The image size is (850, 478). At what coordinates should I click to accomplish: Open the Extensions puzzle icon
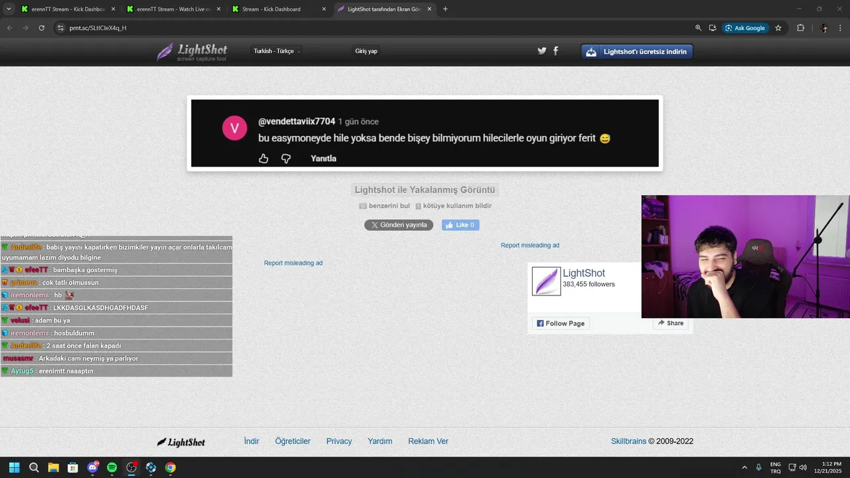tap(800, 28)
